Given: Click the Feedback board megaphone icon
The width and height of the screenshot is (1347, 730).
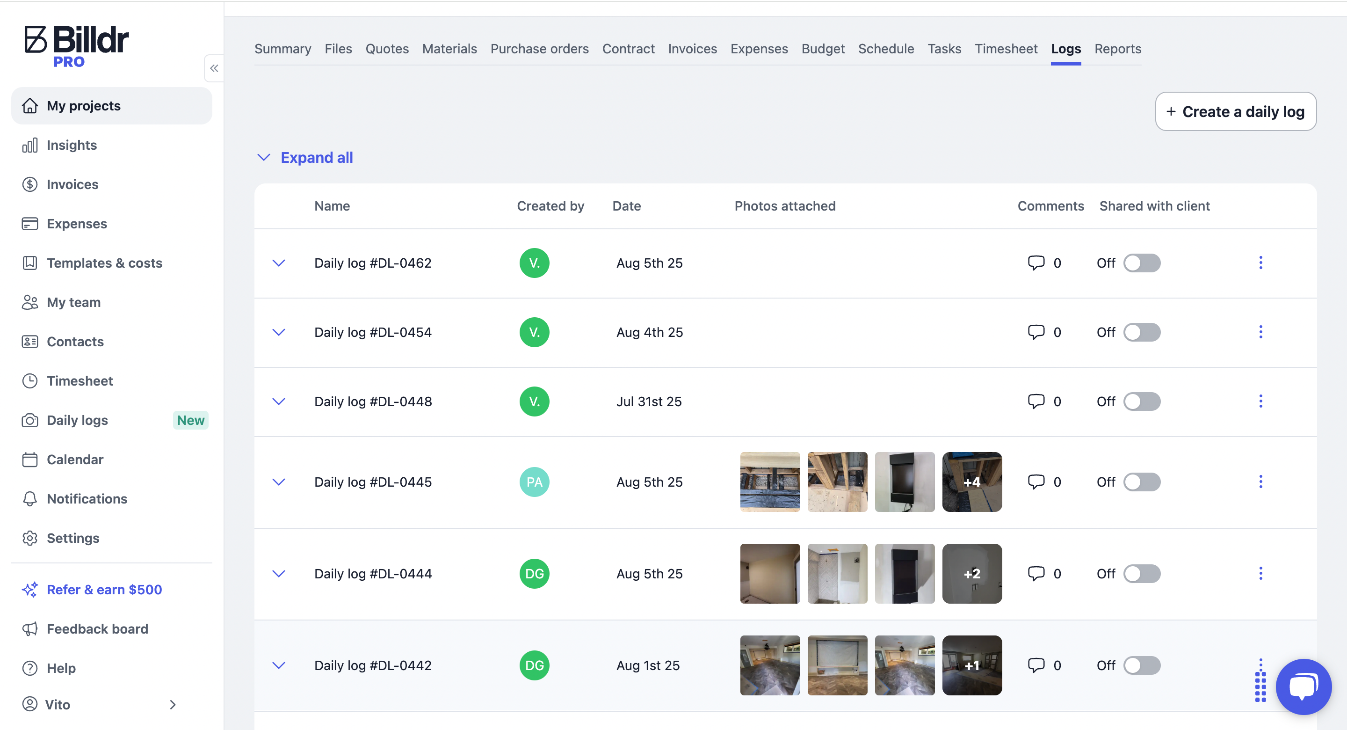Looking at the screenshot, I should (x=30, y=628).
